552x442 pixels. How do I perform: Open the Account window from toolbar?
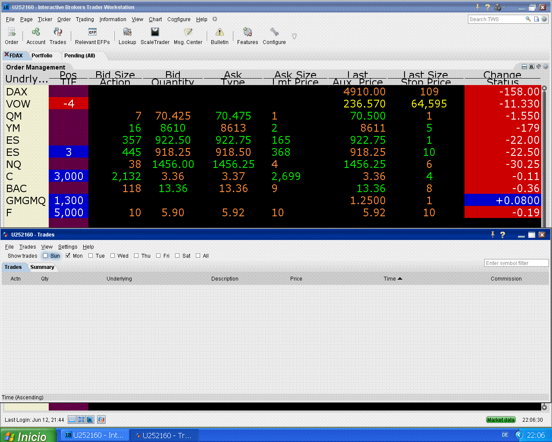(x=36, y=36)
